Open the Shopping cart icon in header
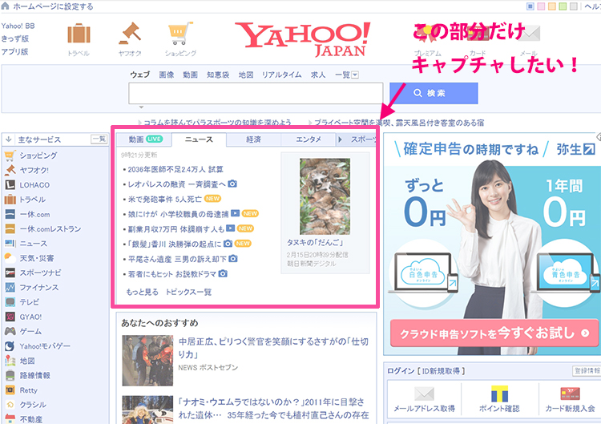 coord(180,34)
